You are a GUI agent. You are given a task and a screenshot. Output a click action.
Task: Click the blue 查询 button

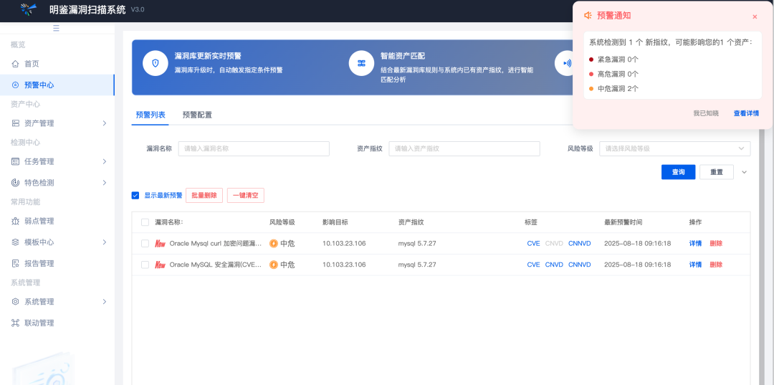coord(678,172)
